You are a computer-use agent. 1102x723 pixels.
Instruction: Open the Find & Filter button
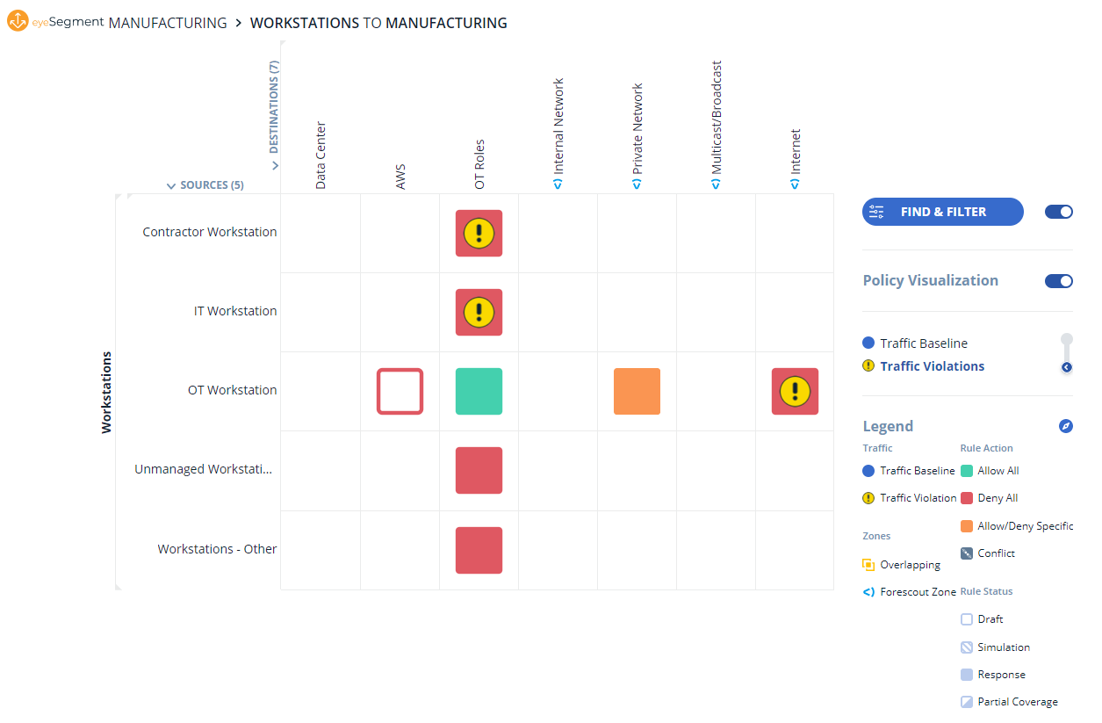(942, 212)
